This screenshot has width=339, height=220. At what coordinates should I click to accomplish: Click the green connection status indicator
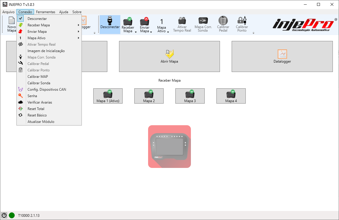point(12,216)
